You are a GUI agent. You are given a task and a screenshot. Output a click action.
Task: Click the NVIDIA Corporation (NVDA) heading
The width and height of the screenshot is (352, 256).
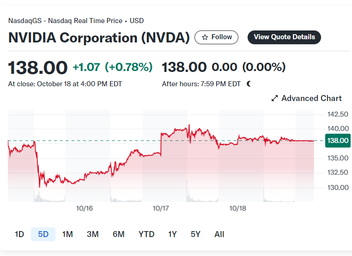pos(99,37)
